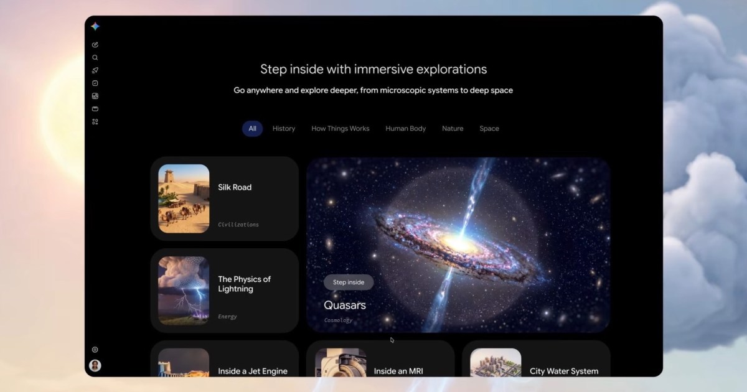Open the Silk Road exploration card

pos(225,198)
